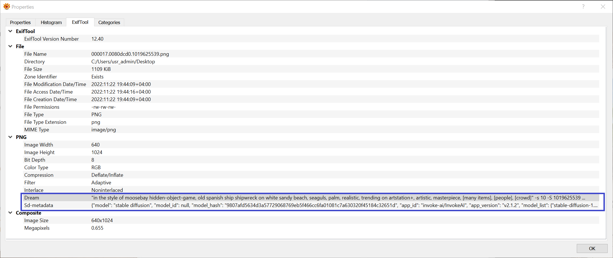The width and height of the screenshot is (613, 258).
Task: Click the megapixels value 0.655
Action: 97,228
